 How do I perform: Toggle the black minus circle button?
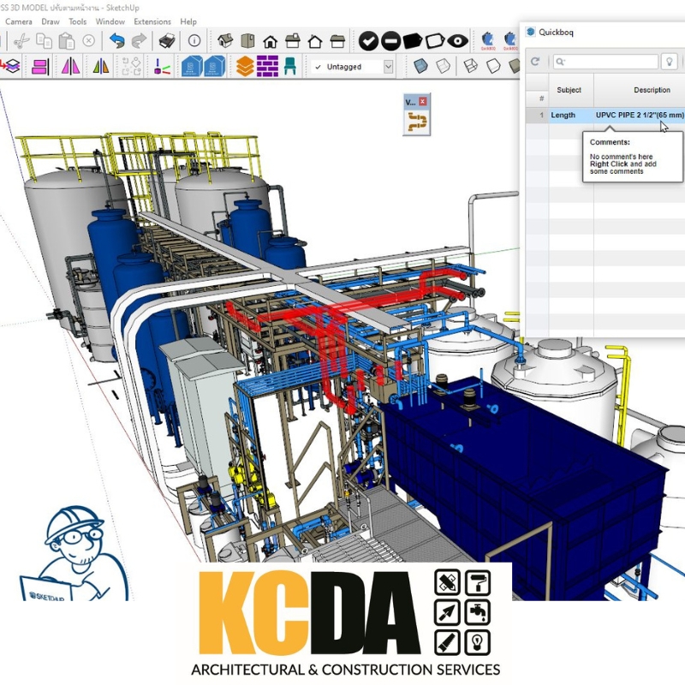click(x=391, y=41)
